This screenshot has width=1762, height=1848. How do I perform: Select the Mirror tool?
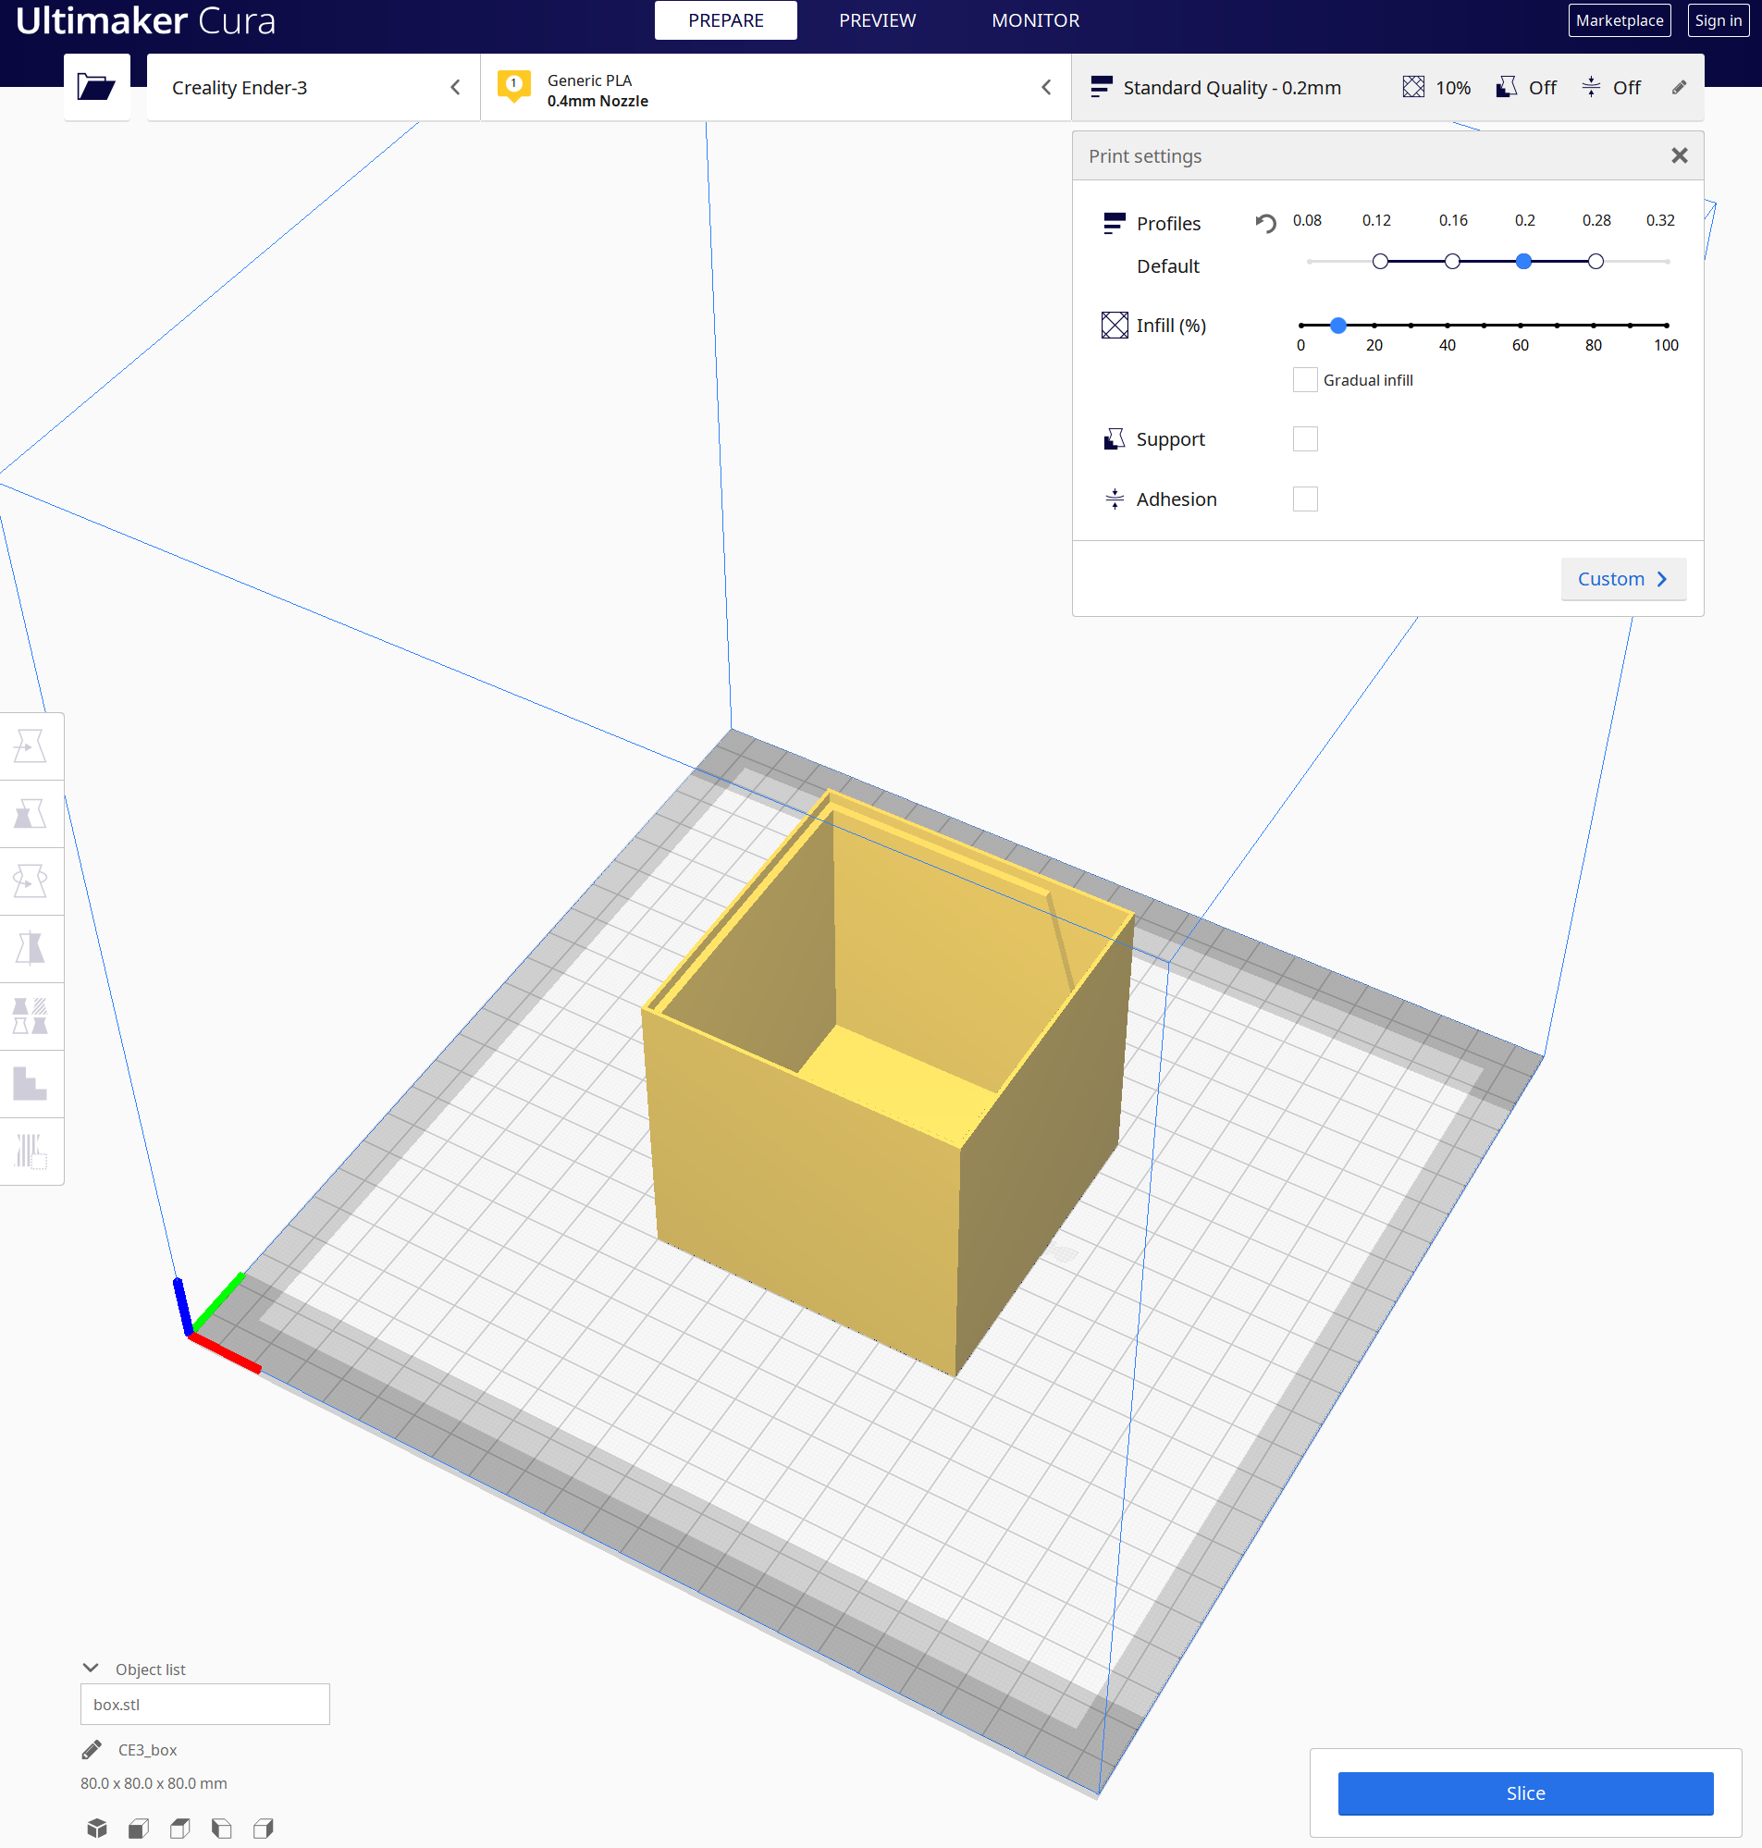(x=31, y=948)
